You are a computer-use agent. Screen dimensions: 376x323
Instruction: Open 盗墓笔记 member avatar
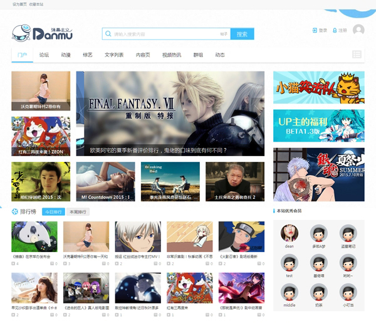coord(348,233)
